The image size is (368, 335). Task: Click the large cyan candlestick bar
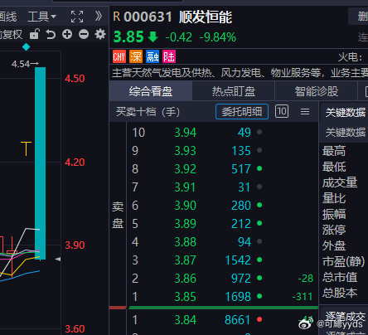point(41,163)
